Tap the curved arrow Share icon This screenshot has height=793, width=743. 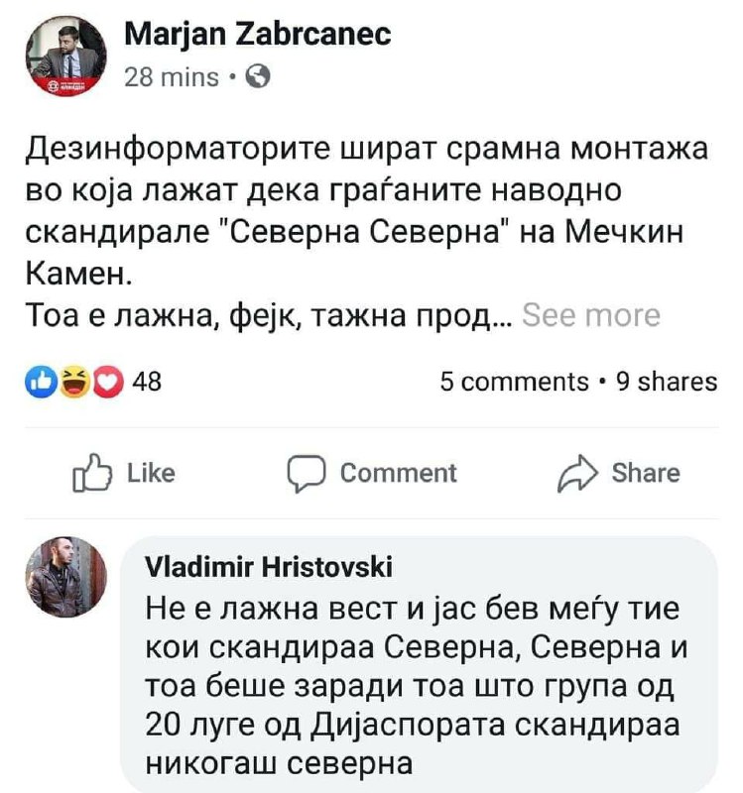pyautogui.click(x=578, y=474)
